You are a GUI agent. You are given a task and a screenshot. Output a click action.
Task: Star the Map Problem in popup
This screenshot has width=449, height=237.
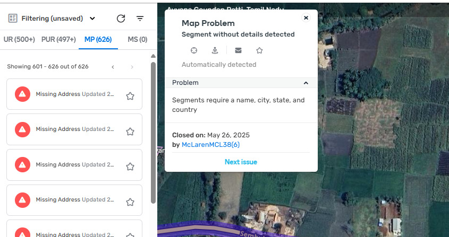click(259, 50)
